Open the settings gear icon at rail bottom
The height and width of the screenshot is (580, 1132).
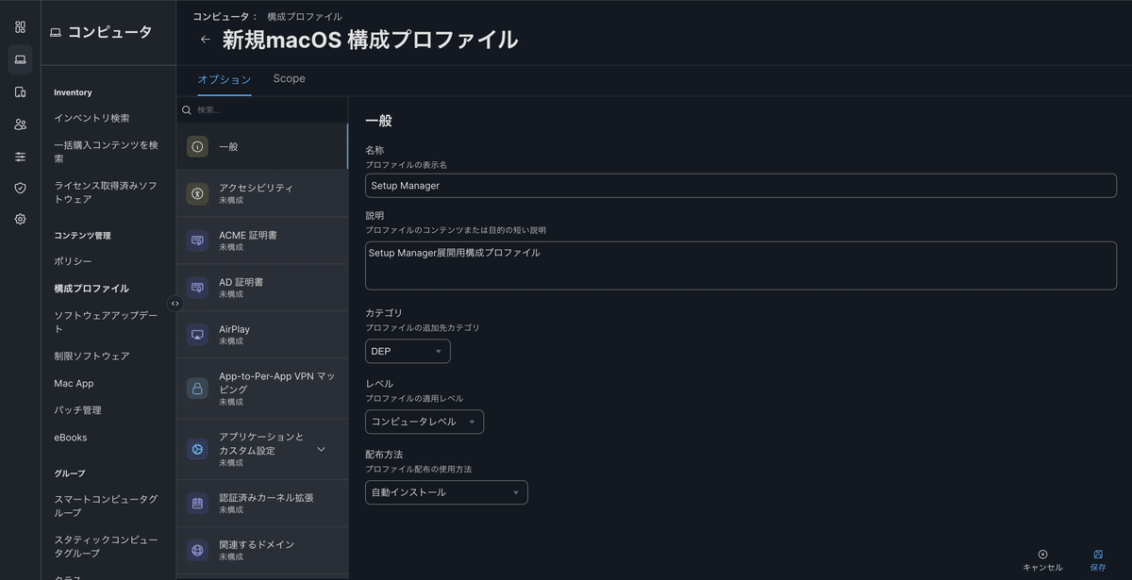pos(19,219)
